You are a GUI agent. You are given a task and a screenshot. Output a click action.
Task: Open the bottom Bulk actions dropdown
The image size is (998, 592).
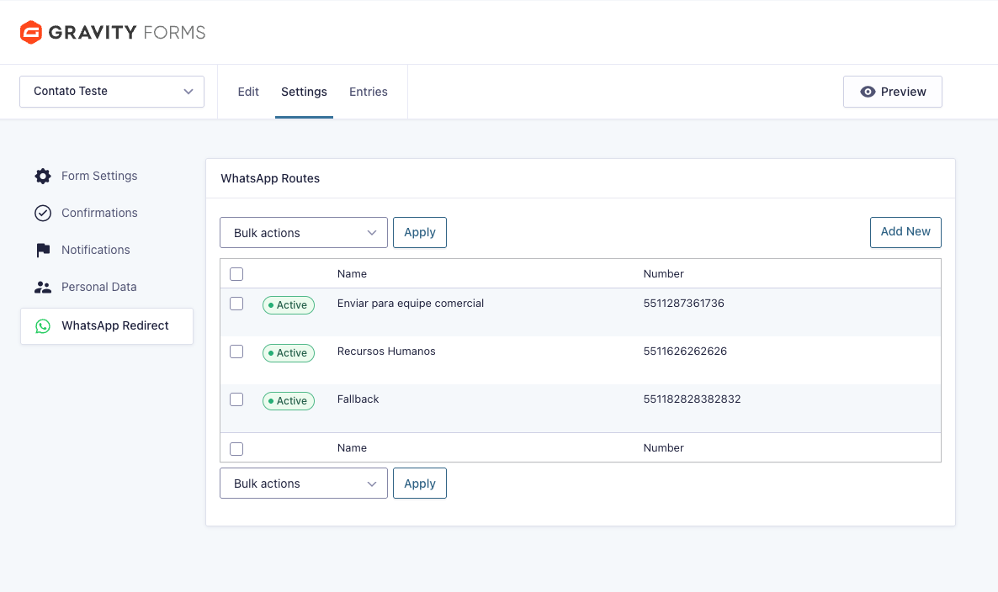click(x=304, y=484)
